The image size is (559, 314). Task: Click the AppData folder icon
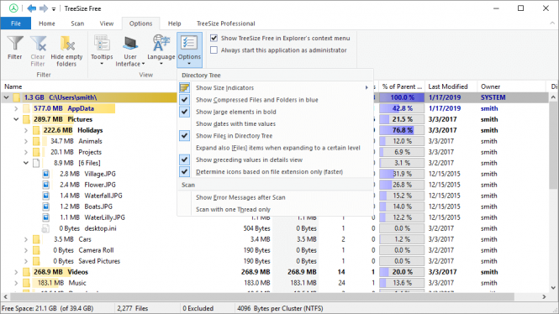[26, 108]
